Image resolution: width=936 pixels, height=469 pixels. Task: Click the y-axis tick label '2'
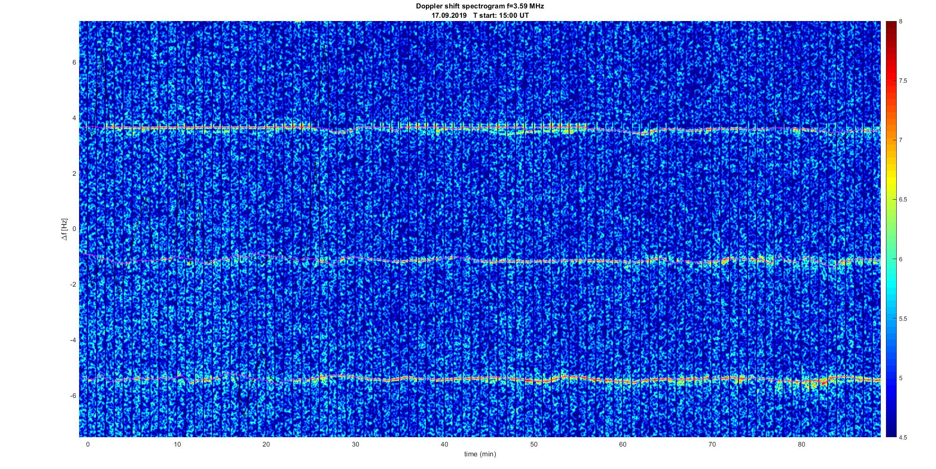point(74,173)
